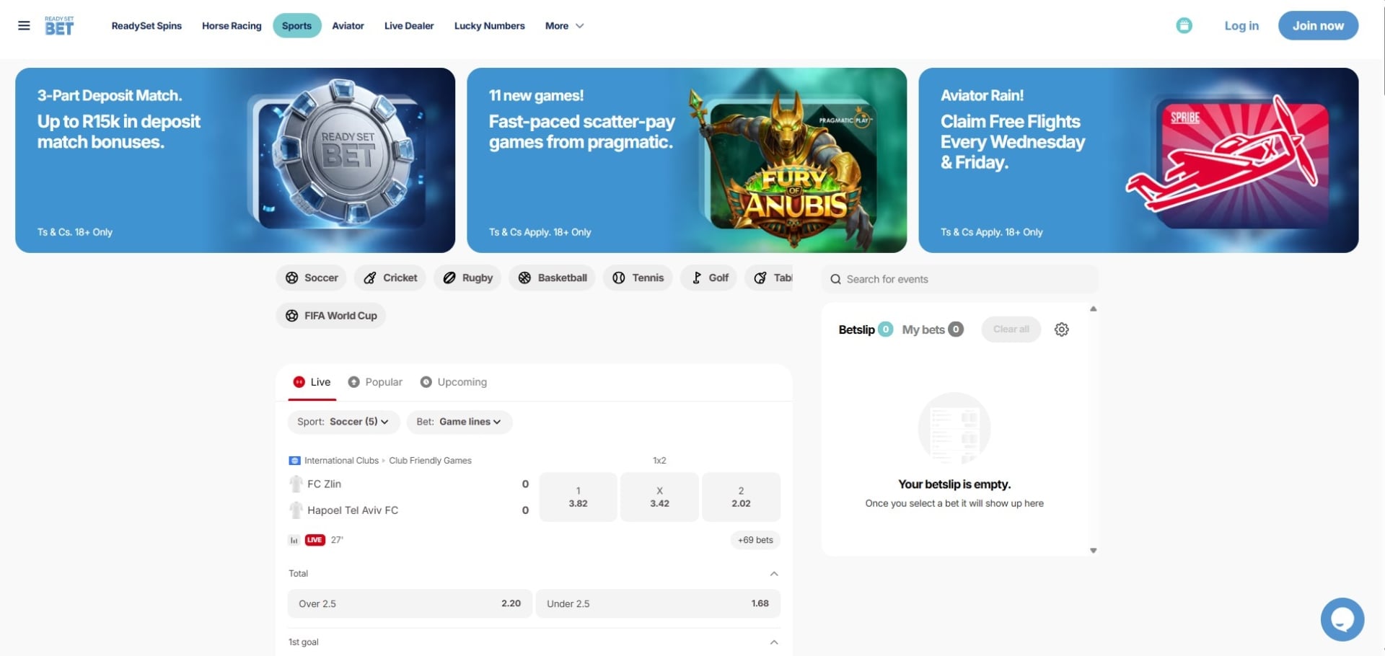Pick Over 2.5 at 2.20

point(410,603)
